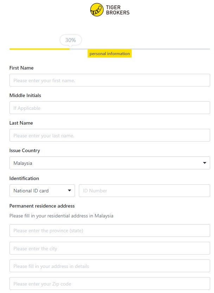The image size is (214, 293).
Task: Focus the Last Name input field
Action: pyautogui.click(x=110, y=135)
